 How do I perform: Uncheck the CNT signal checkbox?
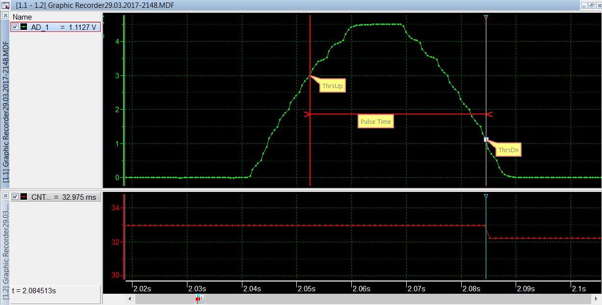point(15,197)
